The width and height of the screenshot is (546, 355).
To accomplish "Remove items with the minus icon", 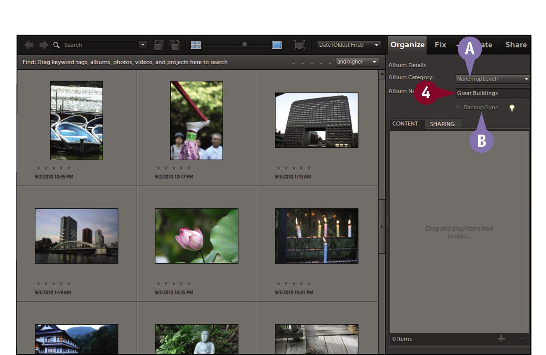I will (521, 339).
